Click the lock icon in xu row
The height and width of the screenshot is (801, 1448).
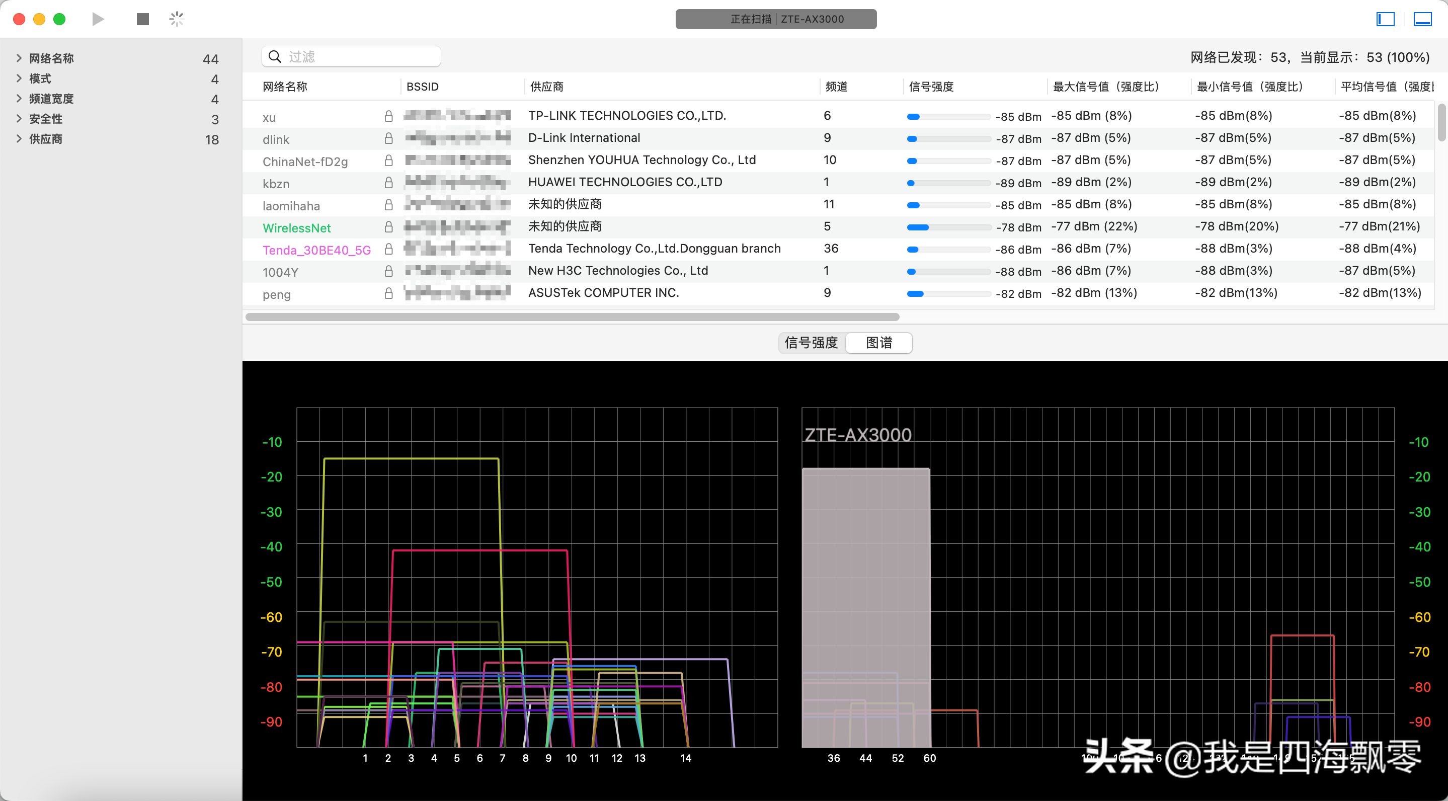pos(388,116)
